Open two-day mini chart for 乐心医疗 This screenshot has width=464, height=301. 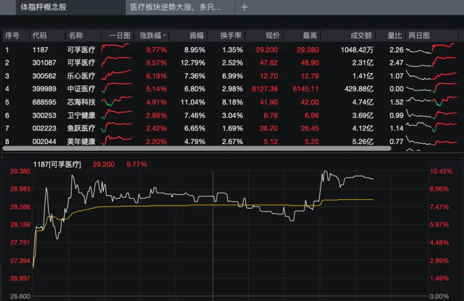tap(431, 75)
